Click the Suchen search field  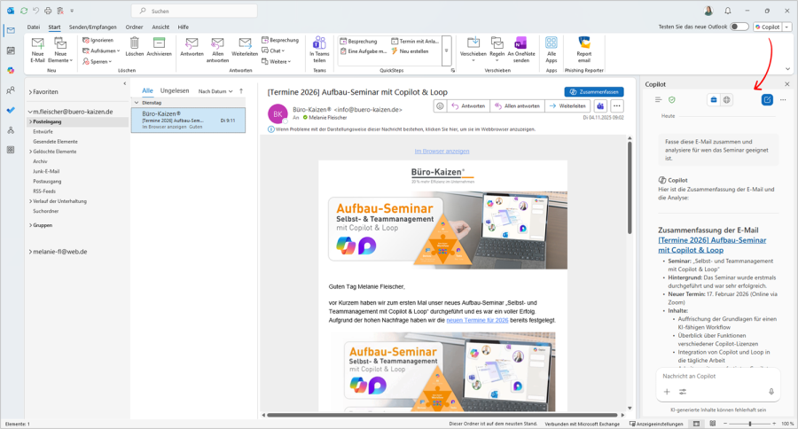pyautogui.click(x=194, y=11)
